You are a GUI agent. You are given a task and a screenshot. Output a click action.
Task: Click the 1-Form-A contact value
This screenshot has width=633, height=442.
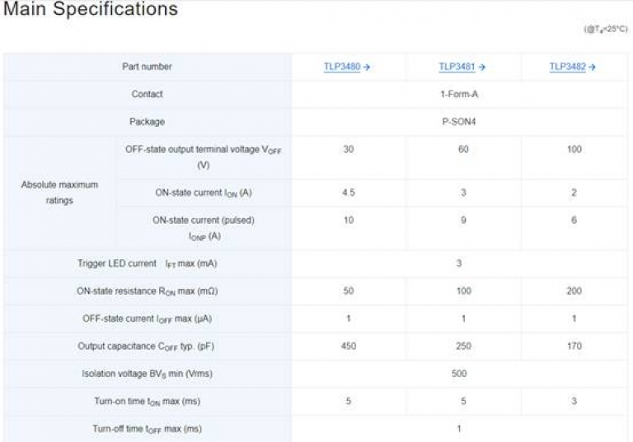(x=459, y=95)
